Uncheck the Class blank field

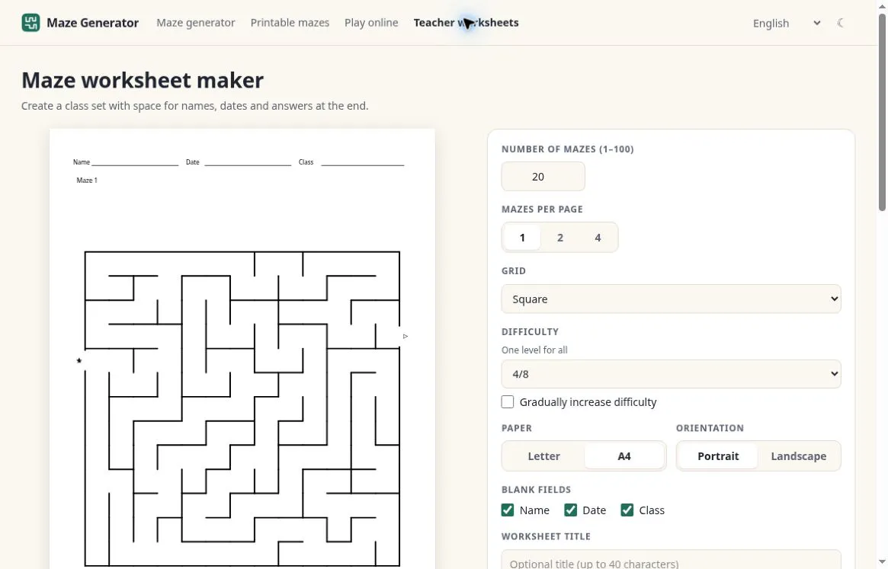pos(627,510)
